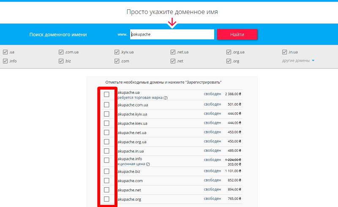Click the pakupache.org.ua domain name text

[132, 142]
